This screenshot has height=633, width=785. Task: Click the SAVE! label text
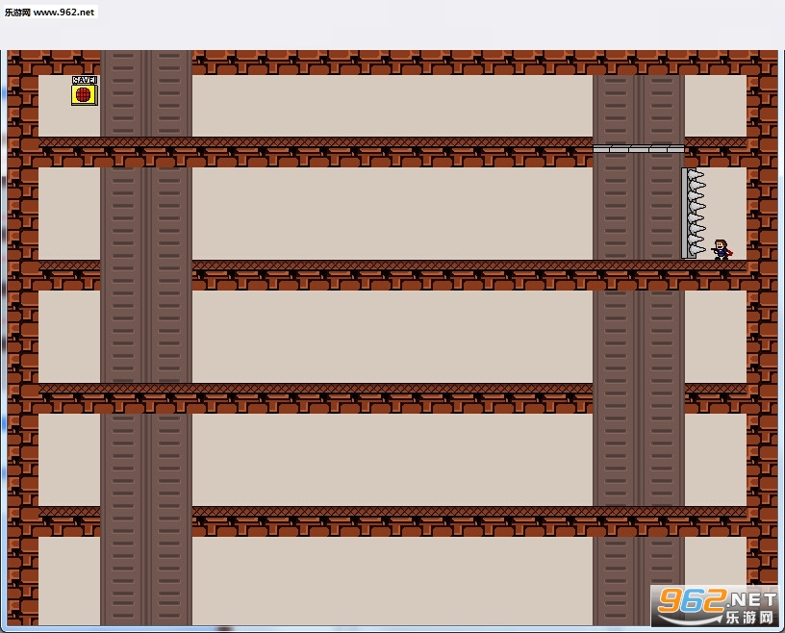click(85, 80)
